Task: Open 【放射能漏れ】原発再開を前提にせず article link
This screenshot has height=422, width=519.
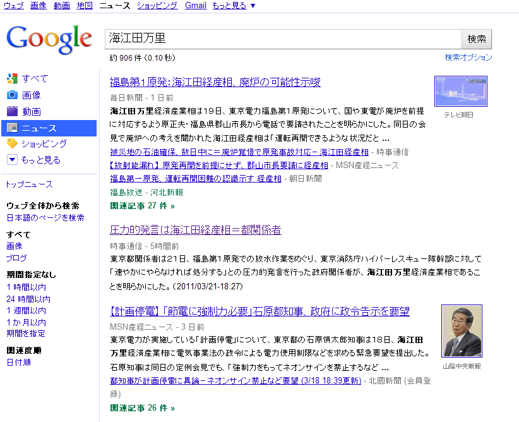Action: 219,166
